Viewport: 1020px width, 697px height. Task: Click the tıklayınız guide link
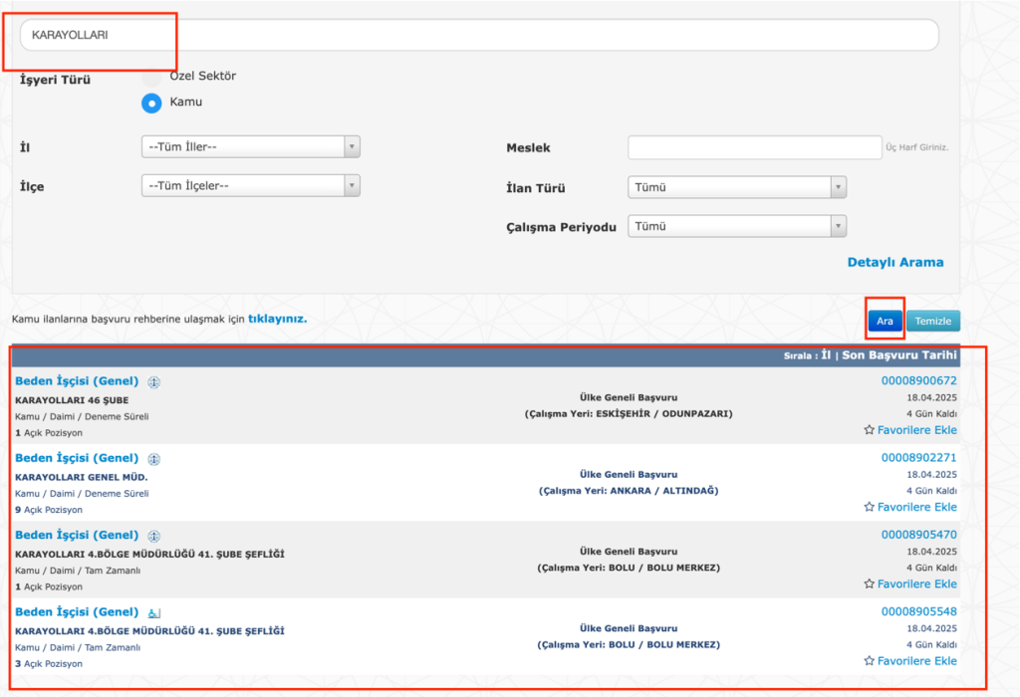pyautogui.click(x=277, y=319)
